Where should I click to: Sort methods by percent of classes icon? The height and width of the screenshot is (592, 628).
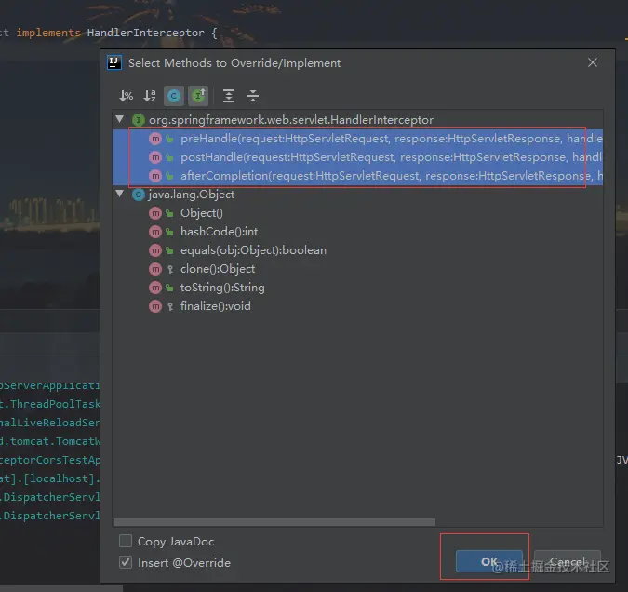click(x=126, y=96)
